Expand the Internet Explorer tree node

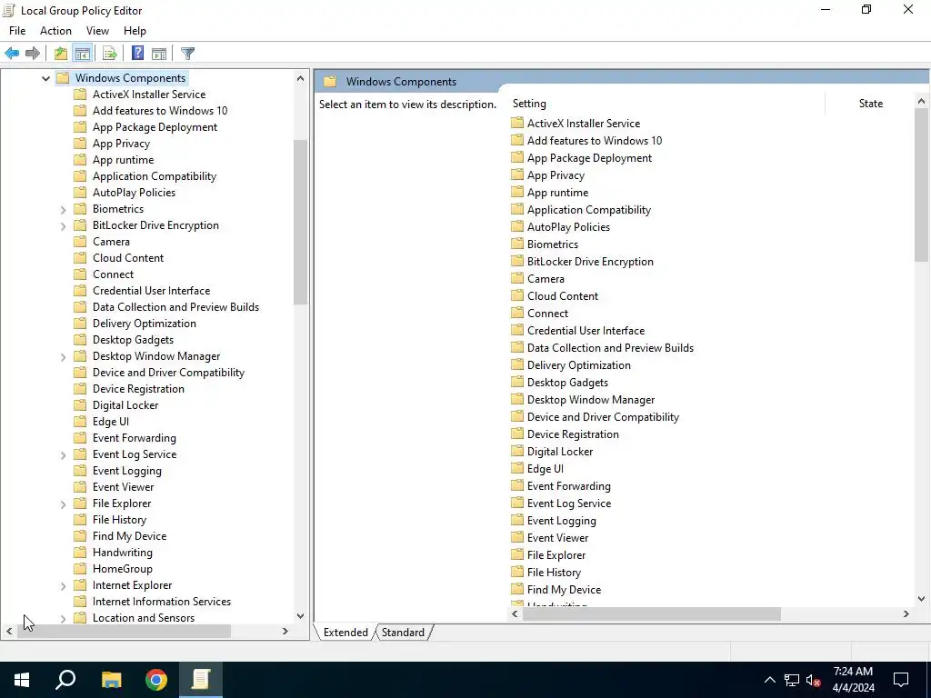click(x=63, y=586)
